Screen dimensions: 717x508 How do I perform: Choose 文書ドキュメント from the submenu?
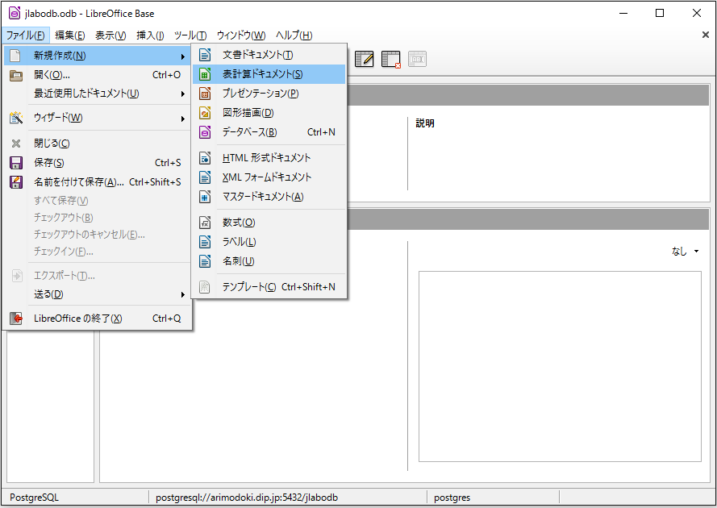point(269,55)
